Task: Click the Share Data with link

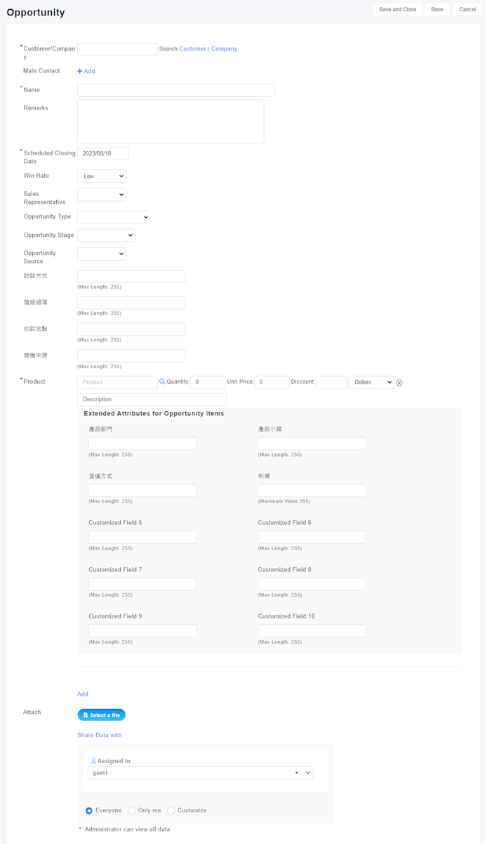Action: pyautogui.click(x=100, y=735)
